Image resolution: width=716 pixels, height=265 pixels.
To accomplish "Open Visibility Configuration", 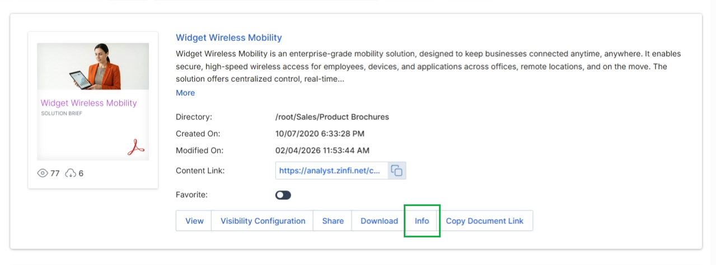I will coord(263,221).
